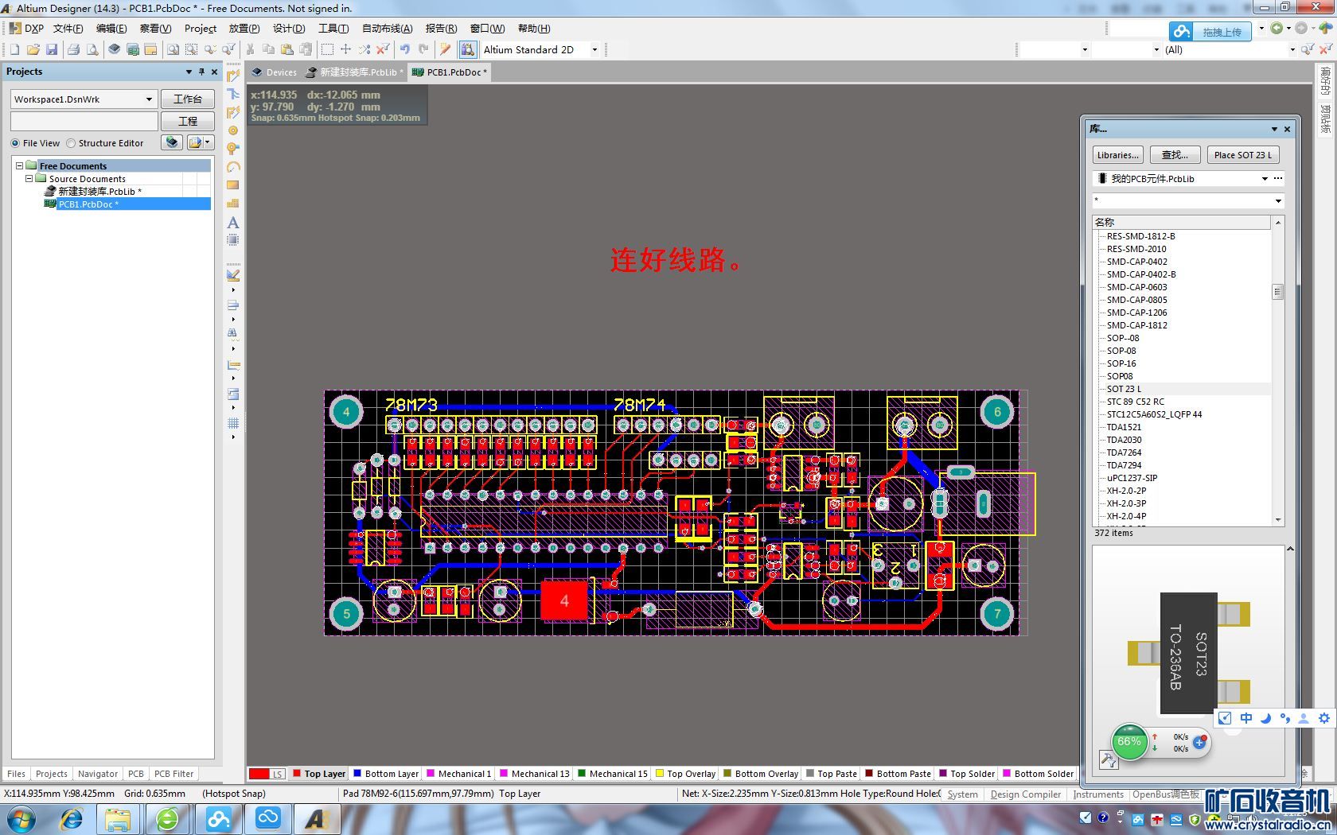Screen dimensions: 1337x835
Task: Open the alignment tools icon
Action: 233,305
